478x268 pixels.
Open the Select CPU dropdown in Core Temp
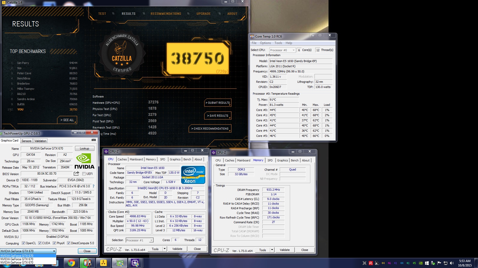point(282,50)
